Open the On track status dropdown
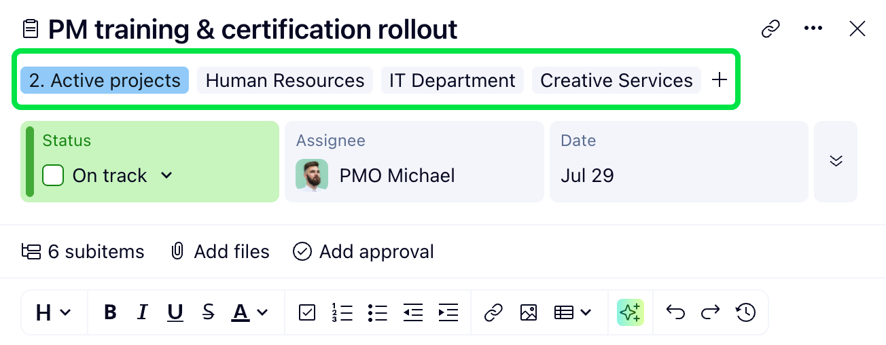 (166, 175)
